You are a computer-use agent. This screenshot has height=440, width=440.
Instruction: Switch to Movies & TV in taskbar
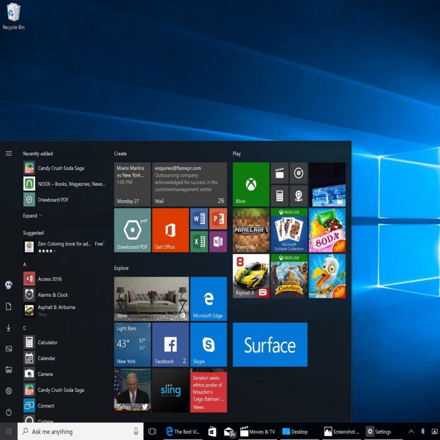tap(258, 431)
